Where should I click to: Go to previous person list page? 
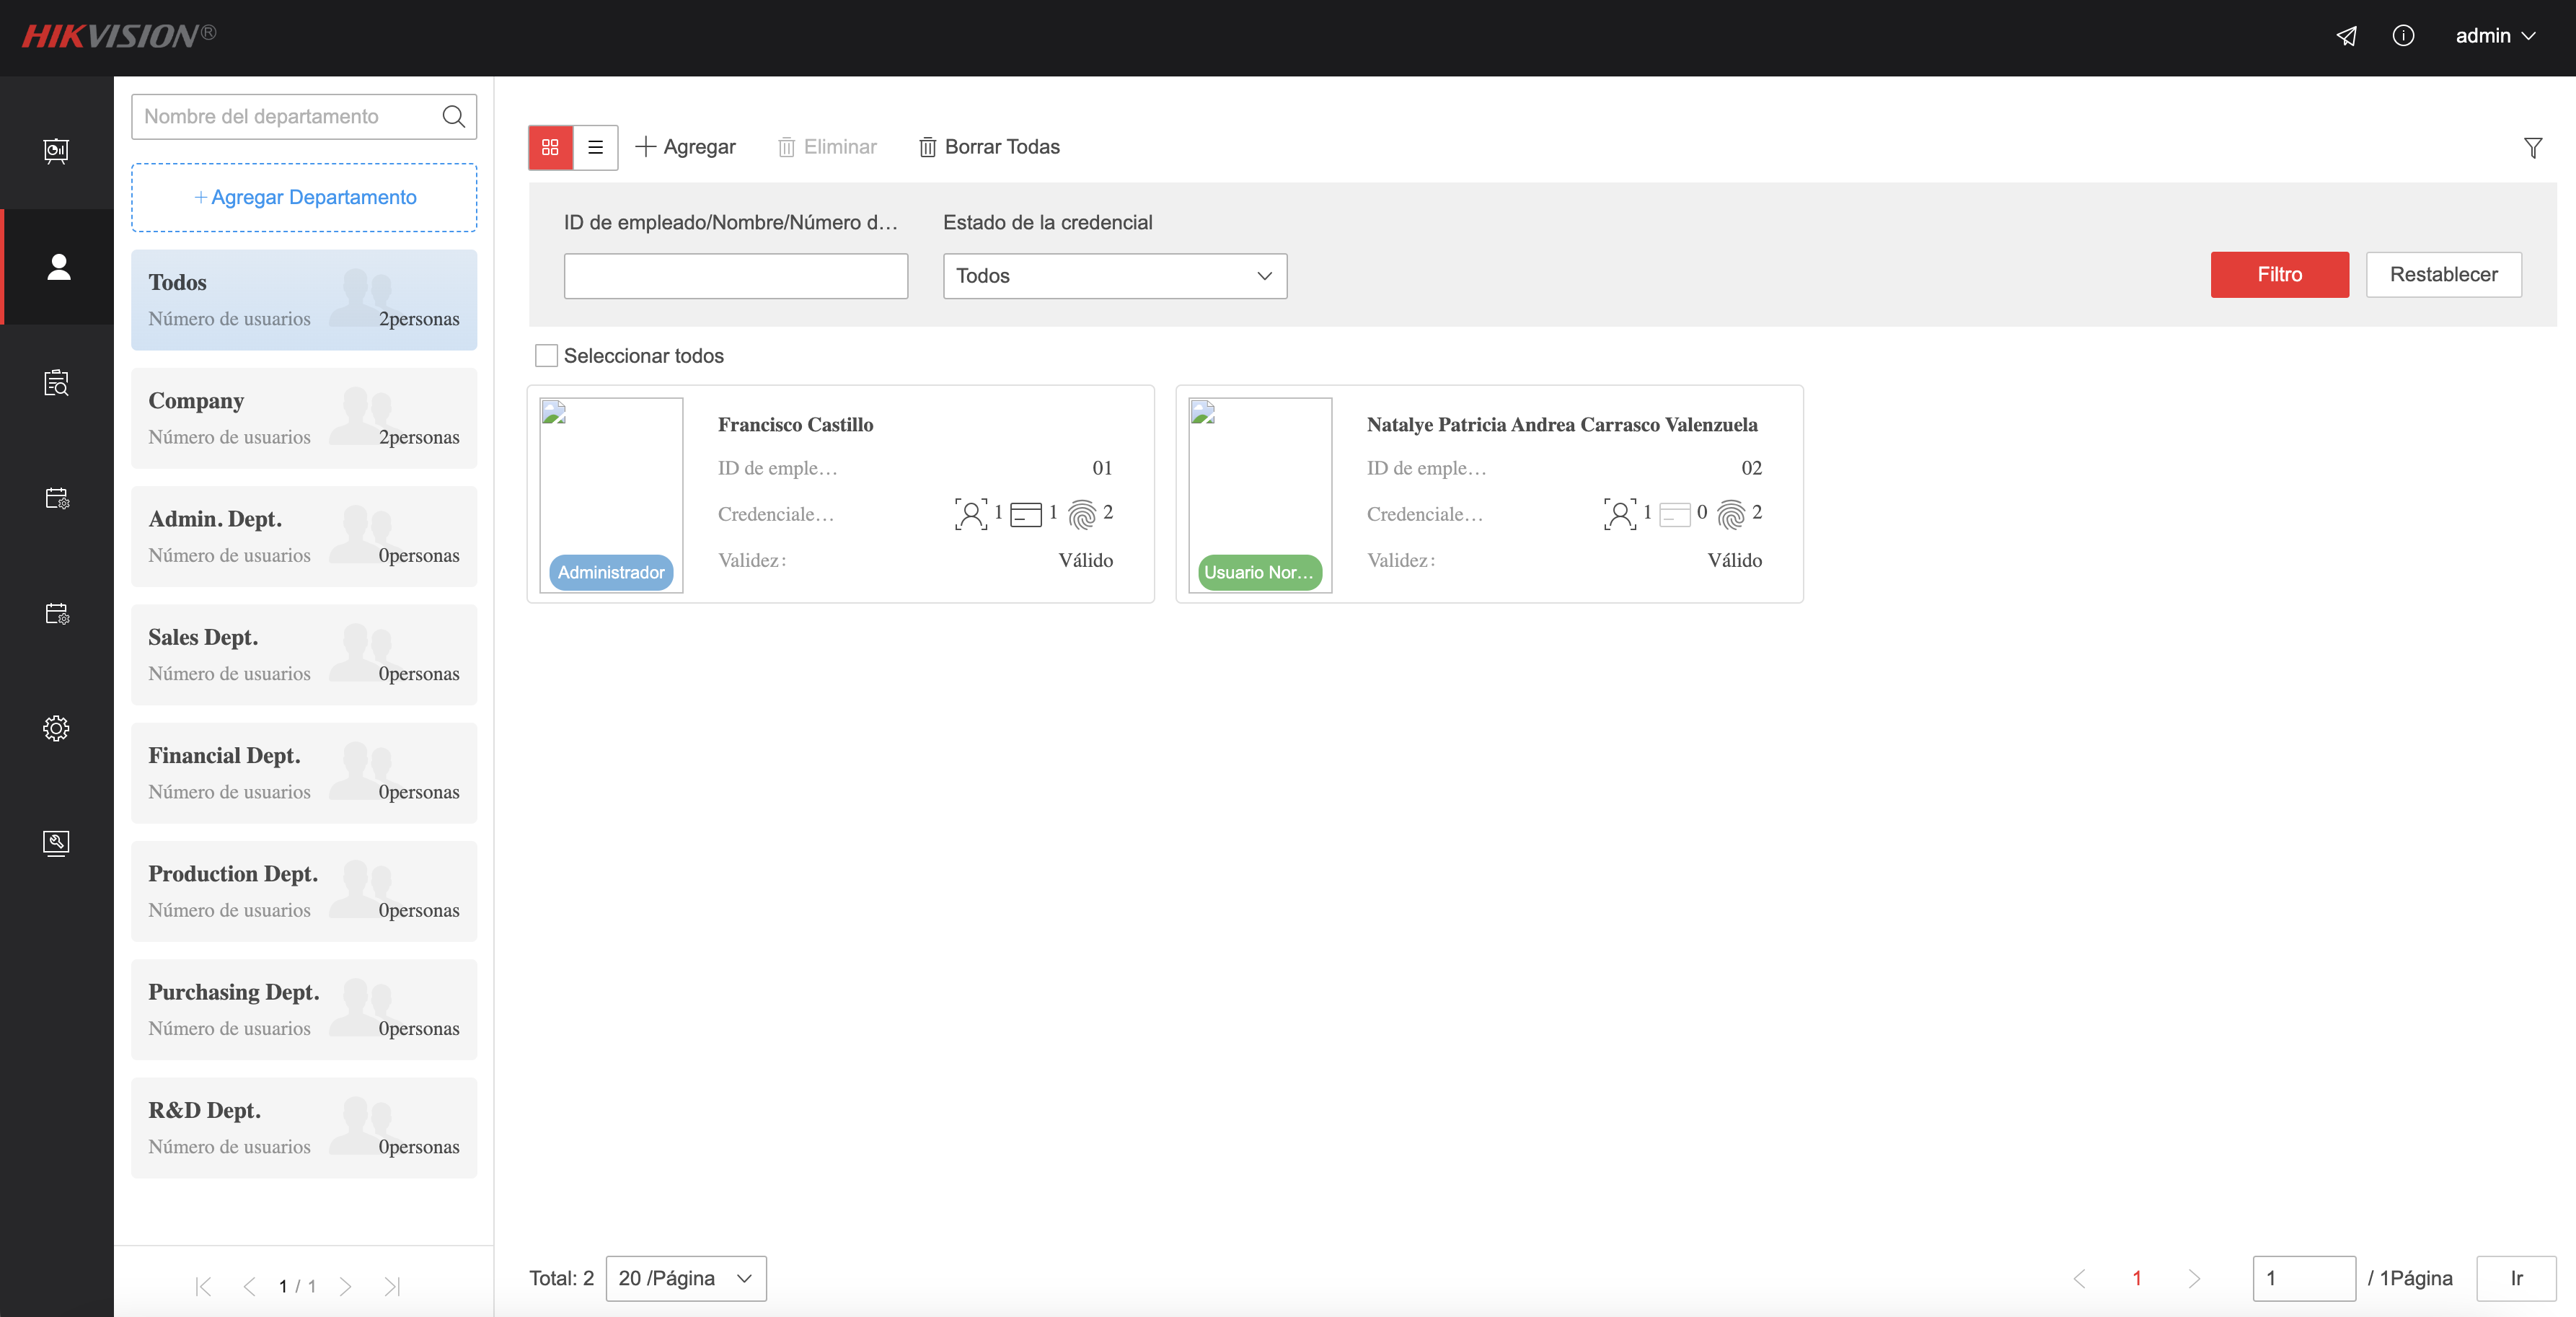(x=2080, y=1278)
